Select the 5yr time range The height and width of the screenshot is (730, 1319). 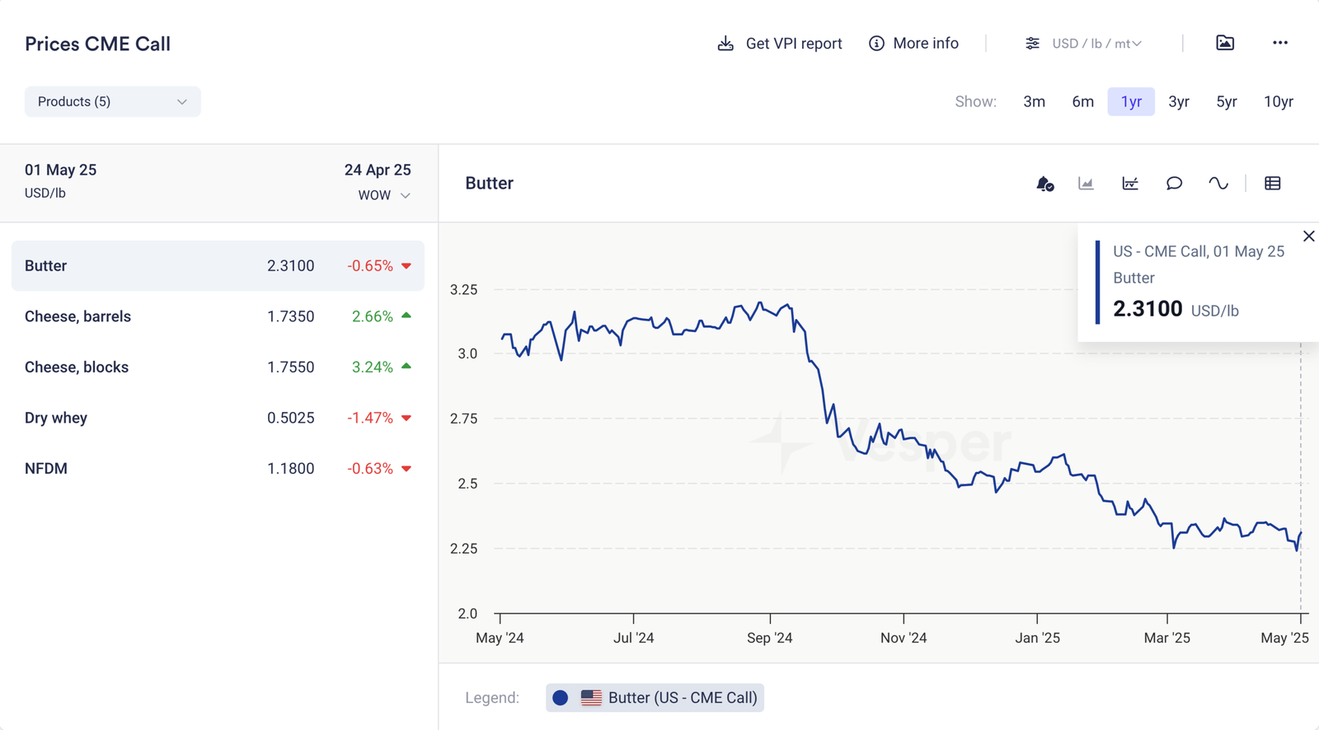(1226, 101)
